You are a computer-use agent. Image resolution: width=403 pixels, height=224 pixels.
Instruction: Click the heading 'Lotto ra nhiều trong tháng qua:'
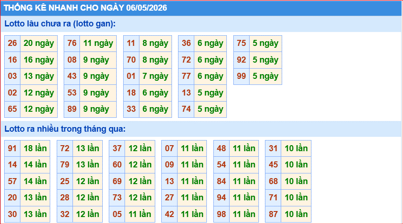click(x=65, y=128)
